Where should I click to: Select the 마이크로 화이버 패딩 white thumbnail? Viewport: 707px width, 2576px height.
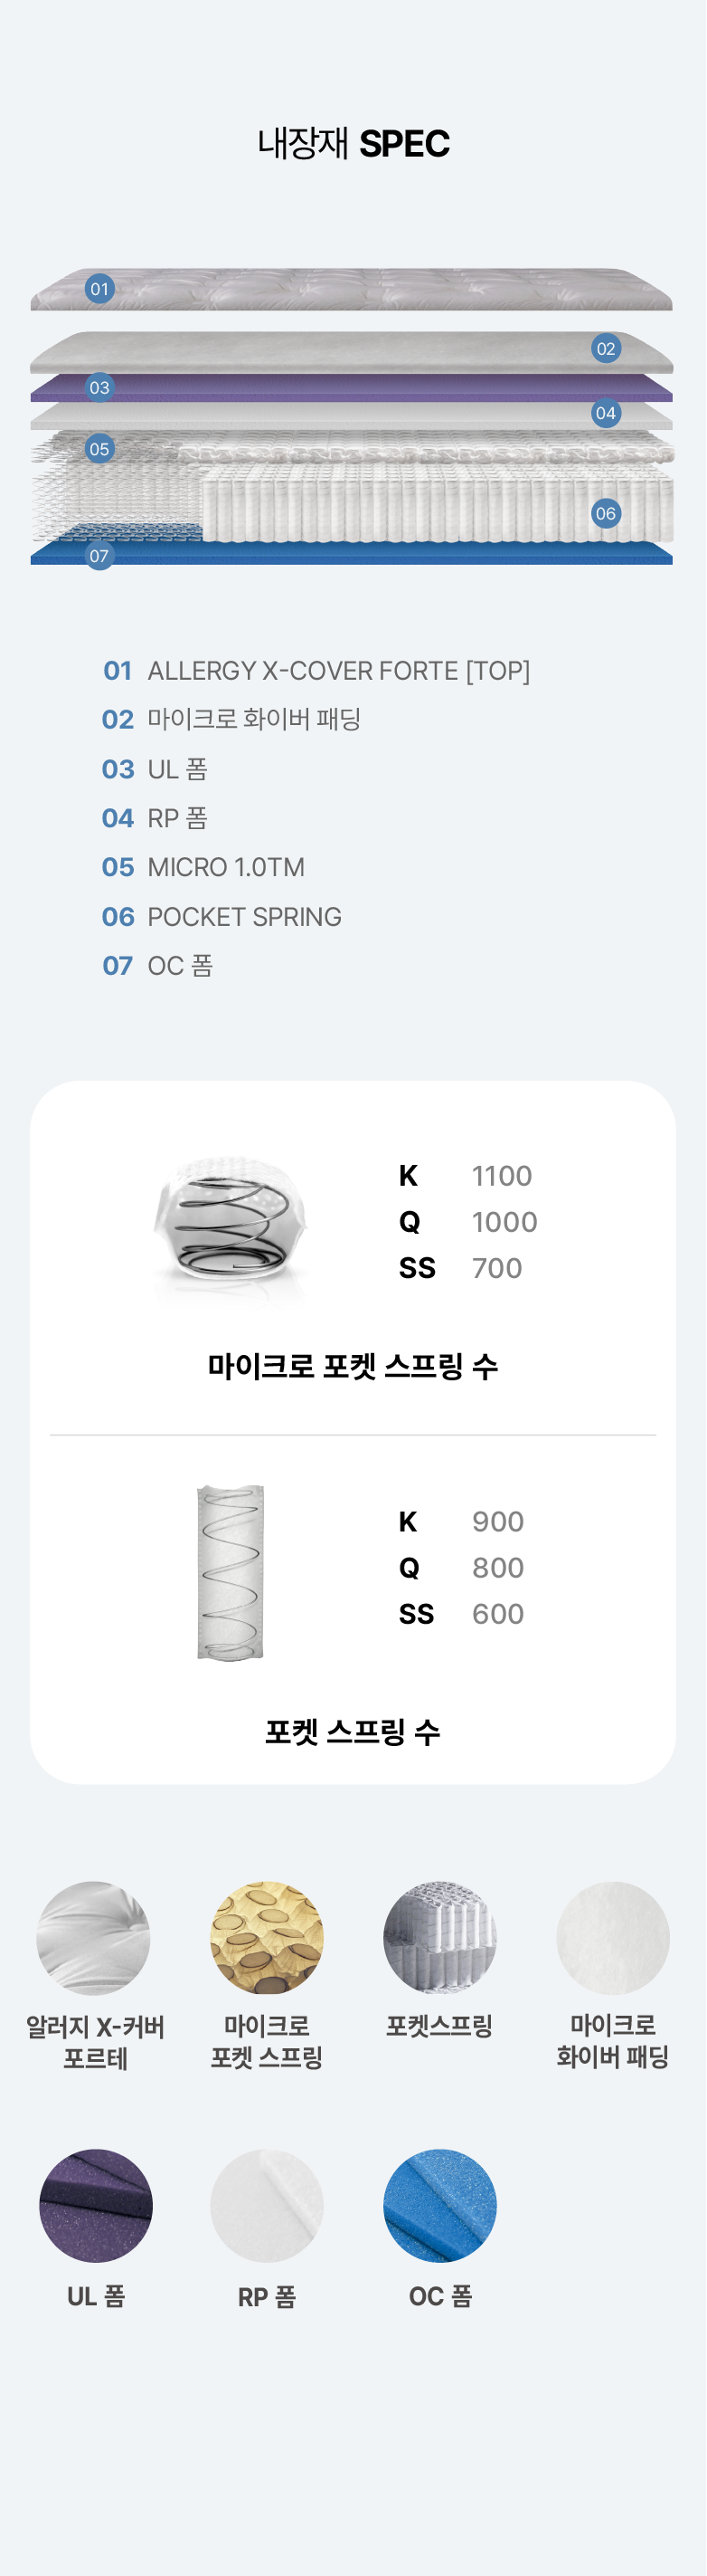click(x=612, y=1938)
